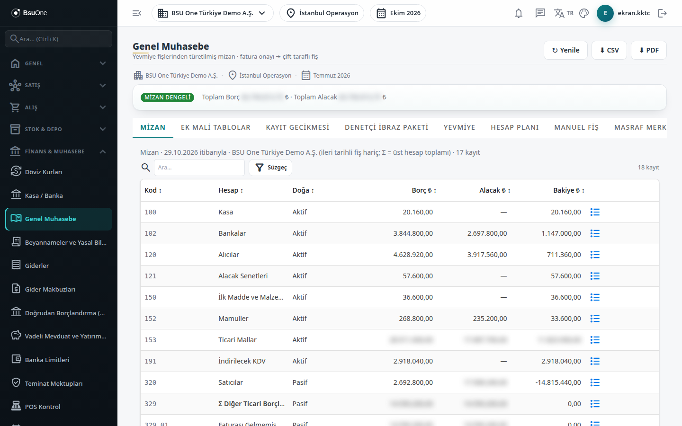Open ledger details for the Mamuller row

click(x=595, y=319)
